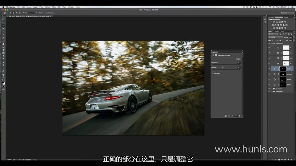Select the Rectangular Marquee tool
296x166 pixels.
point(3,22)
